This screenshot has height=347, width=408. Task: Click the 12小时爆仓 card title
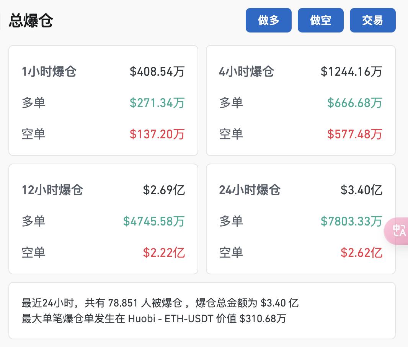point(52,190)
